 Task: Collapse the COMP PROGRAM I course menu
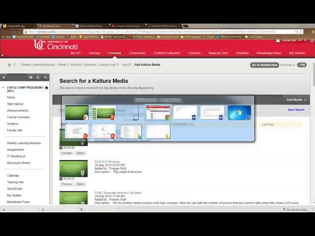3,88
